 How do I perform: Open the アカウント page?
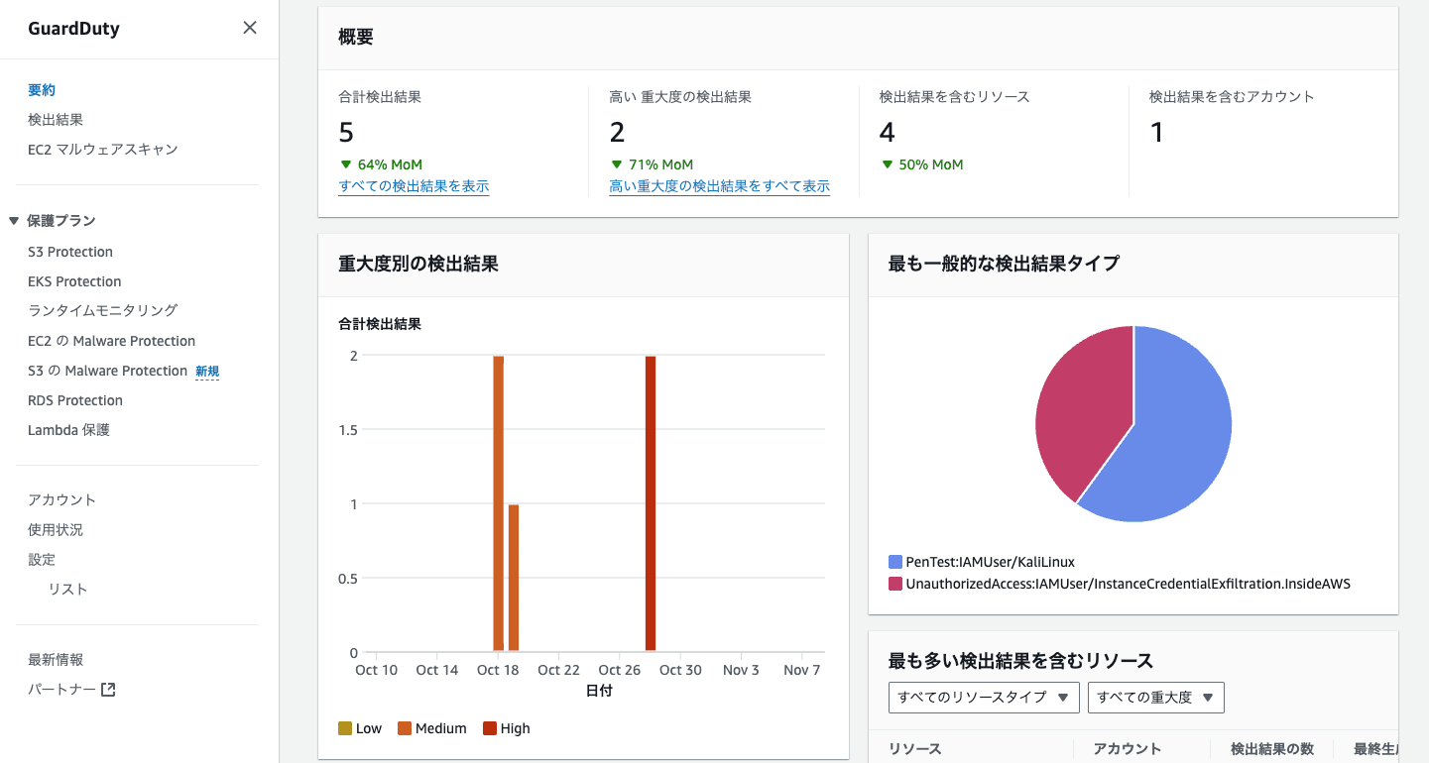pos(61,500)
